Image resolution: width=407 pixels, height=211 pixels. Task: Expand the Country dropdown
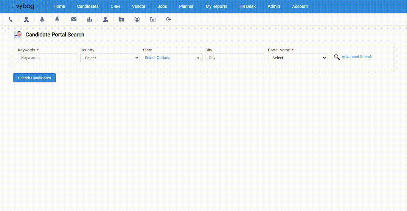point(110,58)
